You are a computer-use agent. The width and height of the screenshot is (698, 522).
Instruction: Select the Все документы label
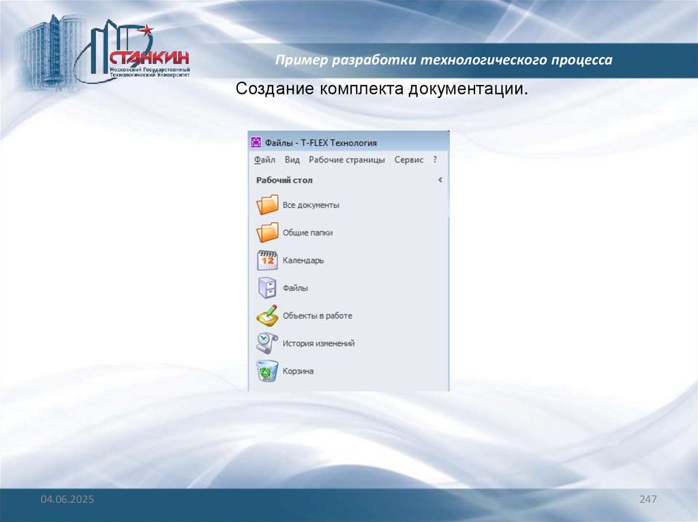[x=311, y=205]
